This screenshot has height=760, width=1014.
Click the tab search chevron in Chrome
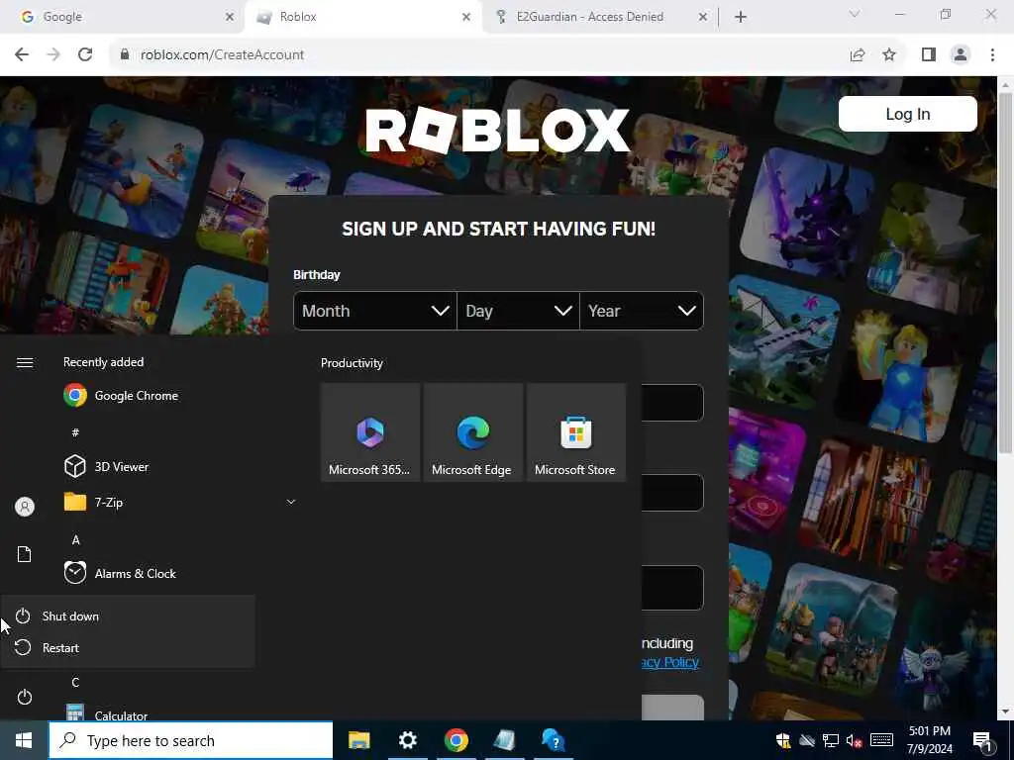click(x=855, y=14)
